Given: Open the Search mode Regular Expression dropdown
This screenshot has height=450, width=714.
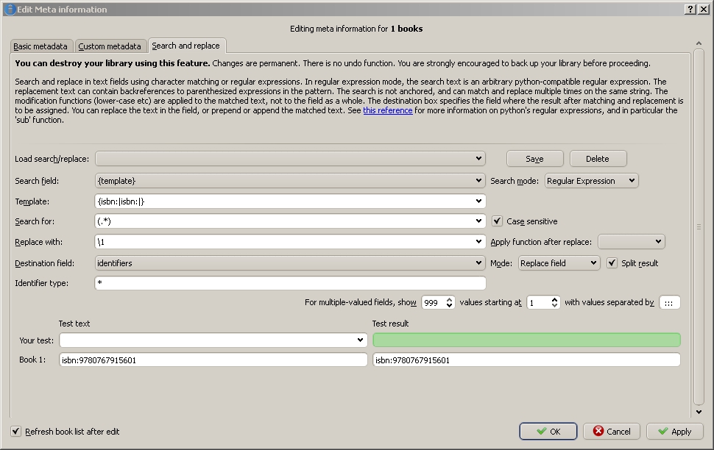Looking at the screenshot, I should (x=592, y=181).
